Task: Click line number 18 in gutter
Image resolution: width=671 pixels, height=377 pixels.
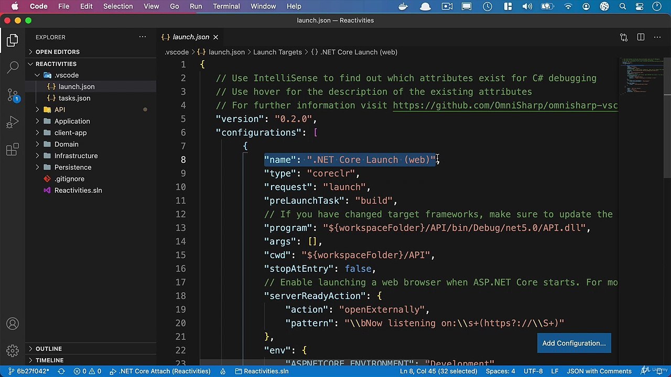Action: [x=180, y=296]
